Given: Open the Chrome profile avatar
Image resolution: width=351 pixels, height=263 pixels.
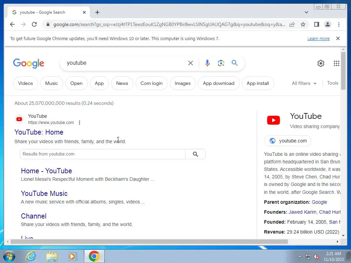Looking at the screenshot, I should coord(327,24).
